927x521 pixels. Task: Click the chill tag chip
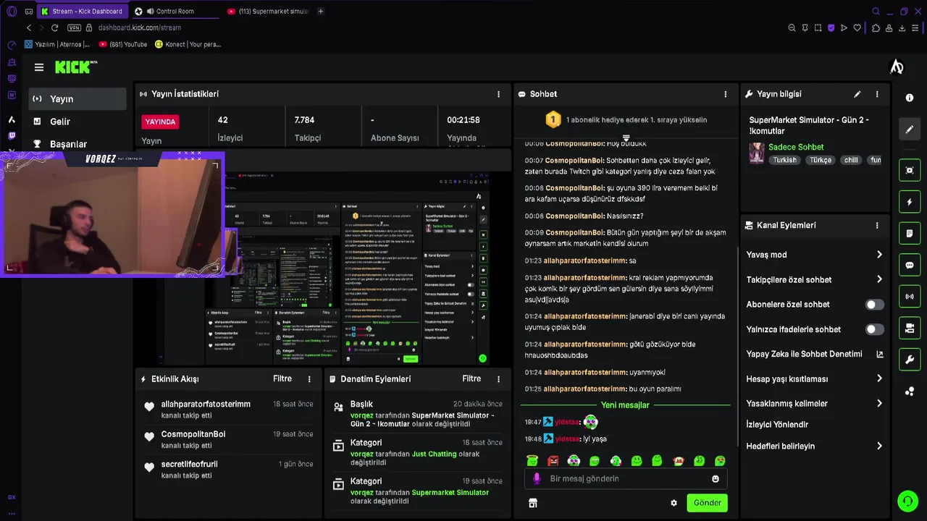(851, 160)
